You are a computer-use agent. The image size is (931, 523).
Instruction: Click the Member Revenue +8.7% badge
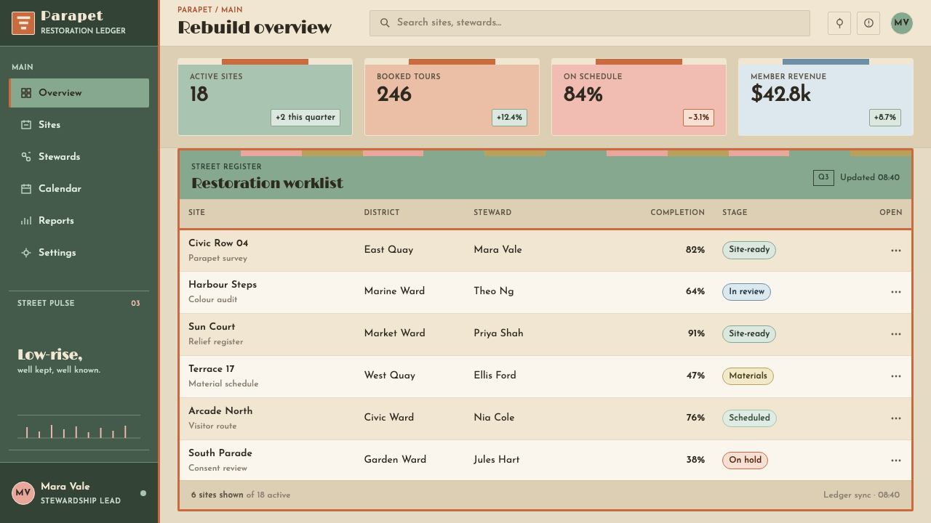tap(885, 118)
